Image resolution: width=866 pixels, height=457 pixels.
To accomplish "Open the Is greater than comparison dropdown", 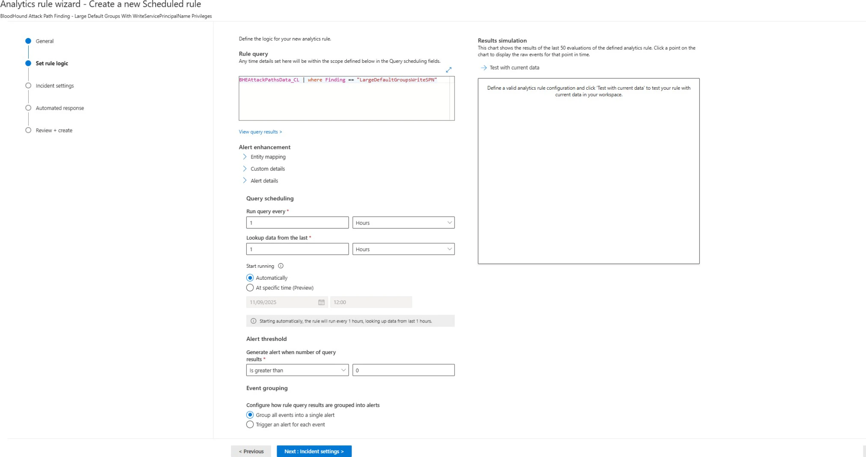I will pyautogui.click(x=297, y=370).
